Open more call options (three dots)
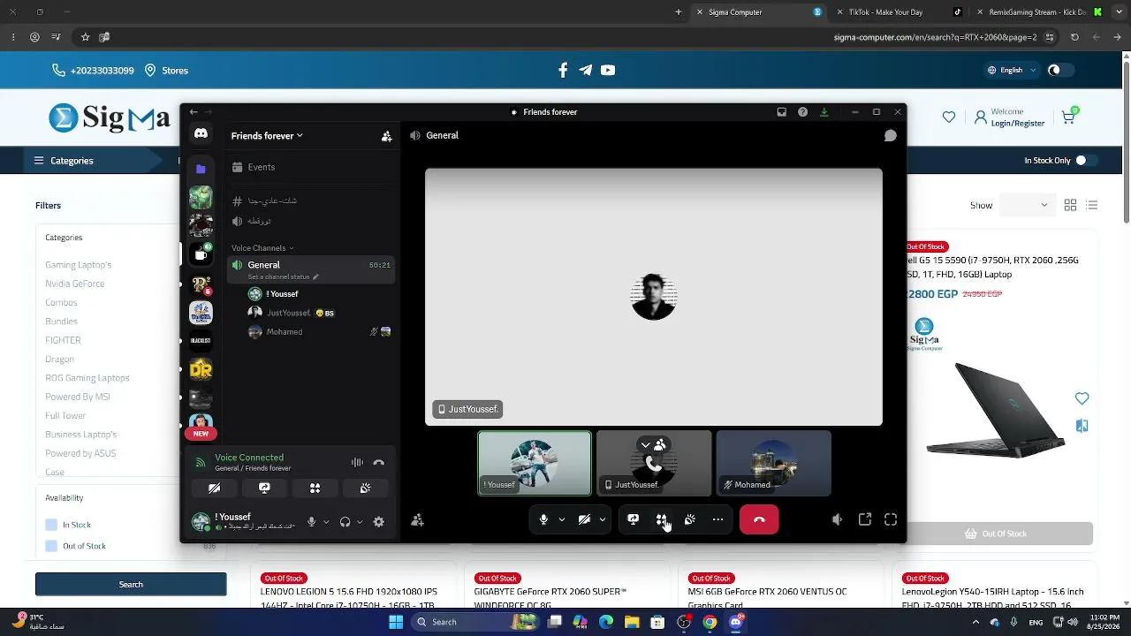Screen dimensions: 1131x636 point(717,519)
